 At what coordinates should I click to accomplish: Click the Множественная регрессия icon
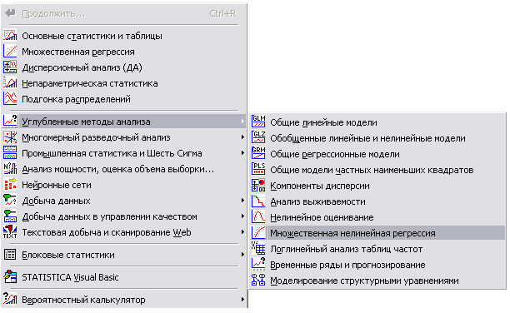pos(10,52)
